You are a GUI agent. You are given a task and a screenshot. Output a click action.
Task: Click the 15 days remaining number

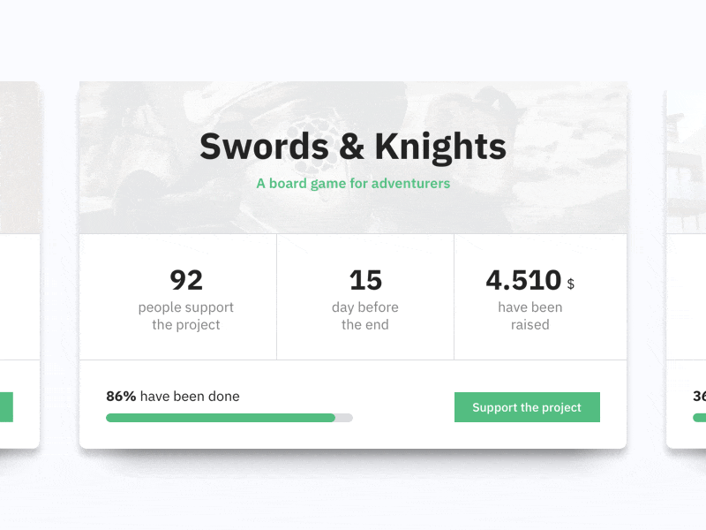[x=365, y=280]
